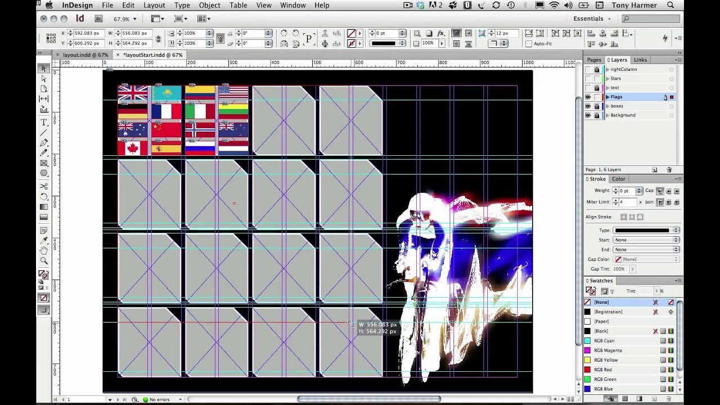Switch to the Links panel tab
This screenshot has height=405, width=720.
640,60
